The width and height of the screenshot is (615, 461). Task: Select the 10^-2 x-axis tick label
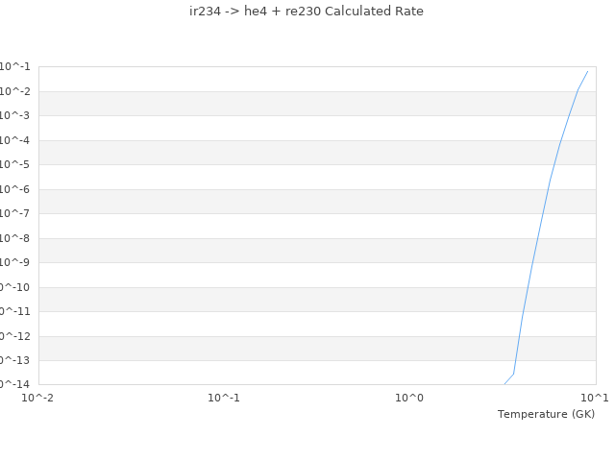[x=38, y=398]
